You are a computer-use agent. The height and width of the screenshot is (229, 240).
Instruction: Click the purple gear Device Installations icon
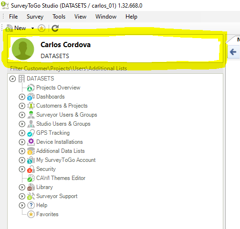pos(31,142)
